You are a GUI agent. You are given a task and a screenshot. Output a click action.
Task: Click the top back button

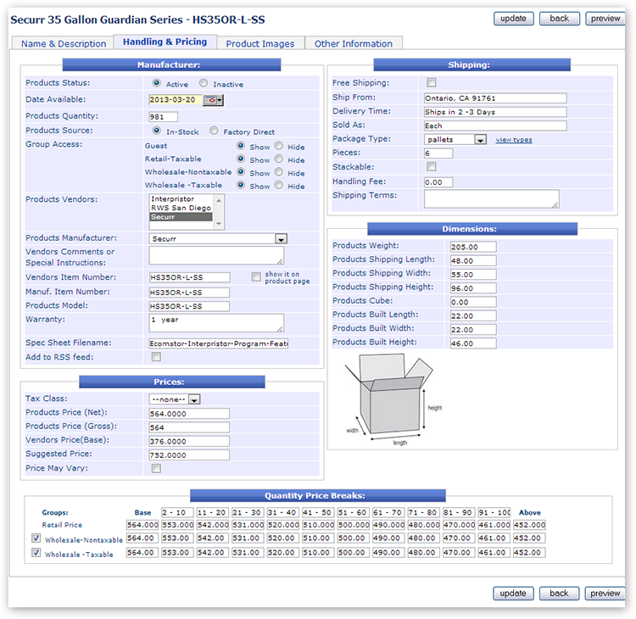(x=560, y=19)
